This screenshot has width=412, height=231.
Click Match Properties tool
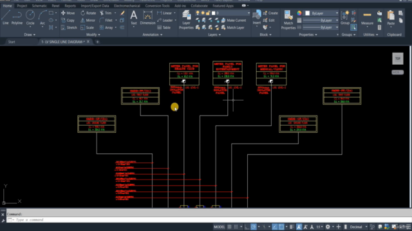pos(288,20)
